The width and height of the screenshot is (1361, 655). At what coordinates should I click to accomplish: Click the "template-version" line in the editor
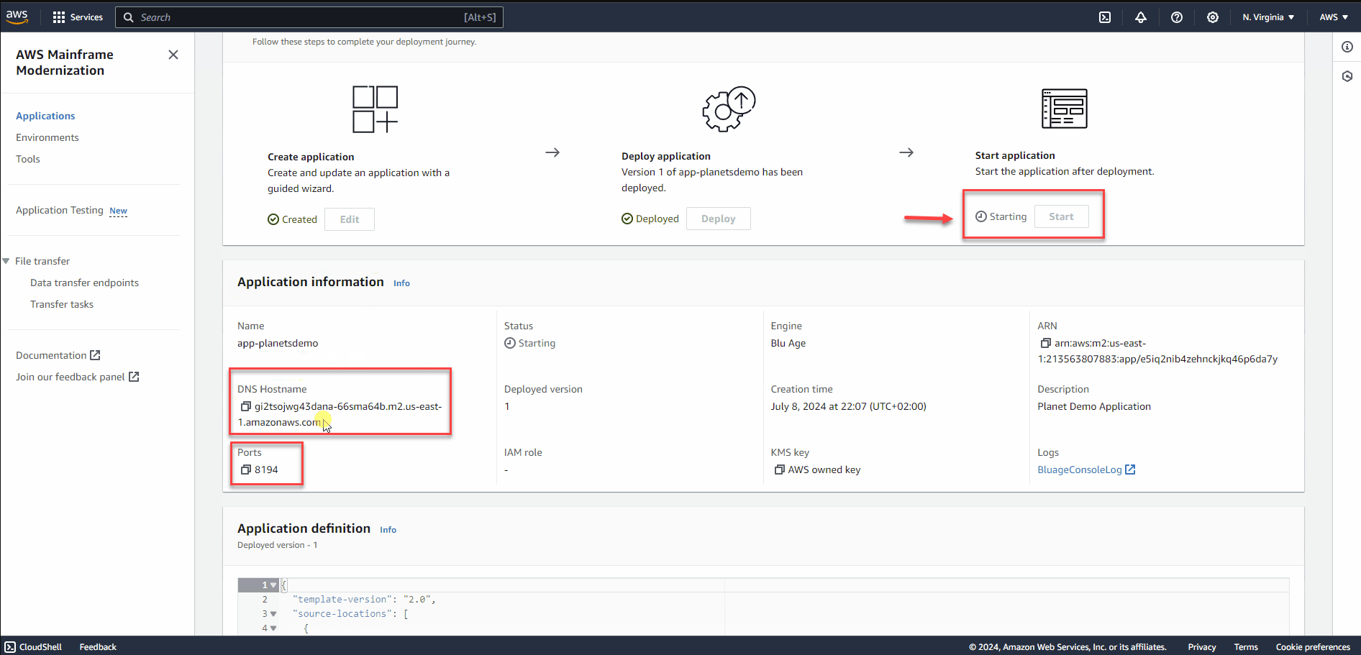coord(364,600)
